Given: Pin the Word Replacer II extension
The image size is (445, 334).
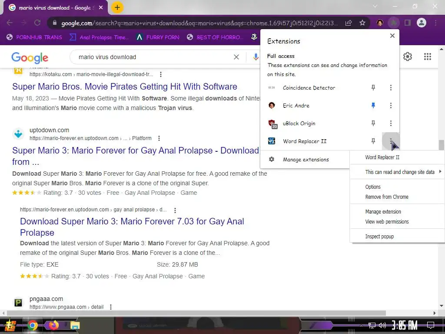Looking at the screenshot, I should tap(373, 141).
